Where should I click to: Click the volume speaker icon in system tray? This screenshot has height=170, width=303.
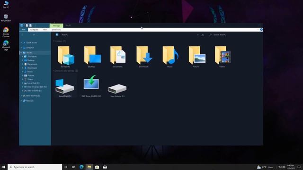(284, 167)
